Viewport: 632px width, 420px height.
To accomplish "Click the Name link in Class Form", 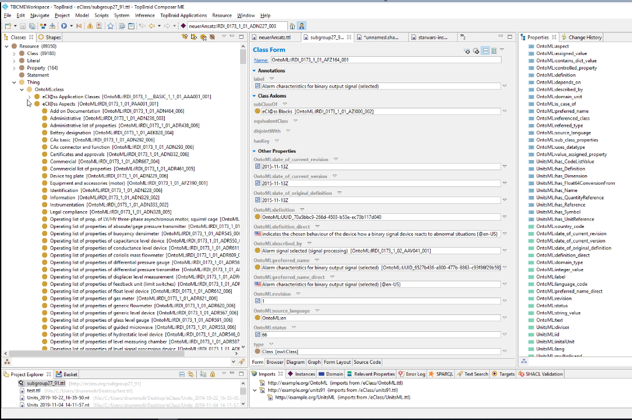I will pyautogui.click(x=261, y=60).
